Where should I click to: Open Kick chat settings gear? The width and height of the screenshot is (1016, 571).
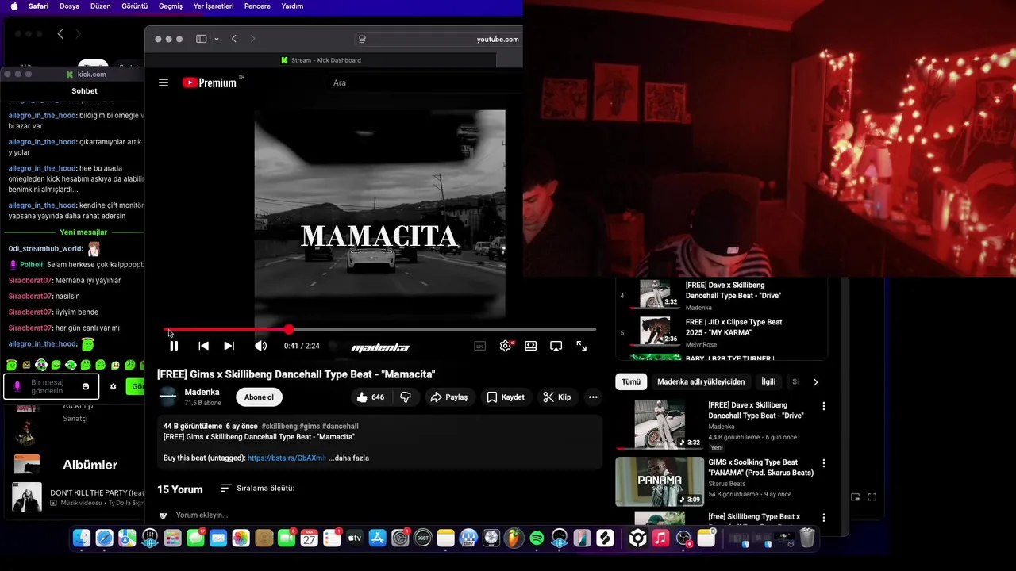coord(113,386)
